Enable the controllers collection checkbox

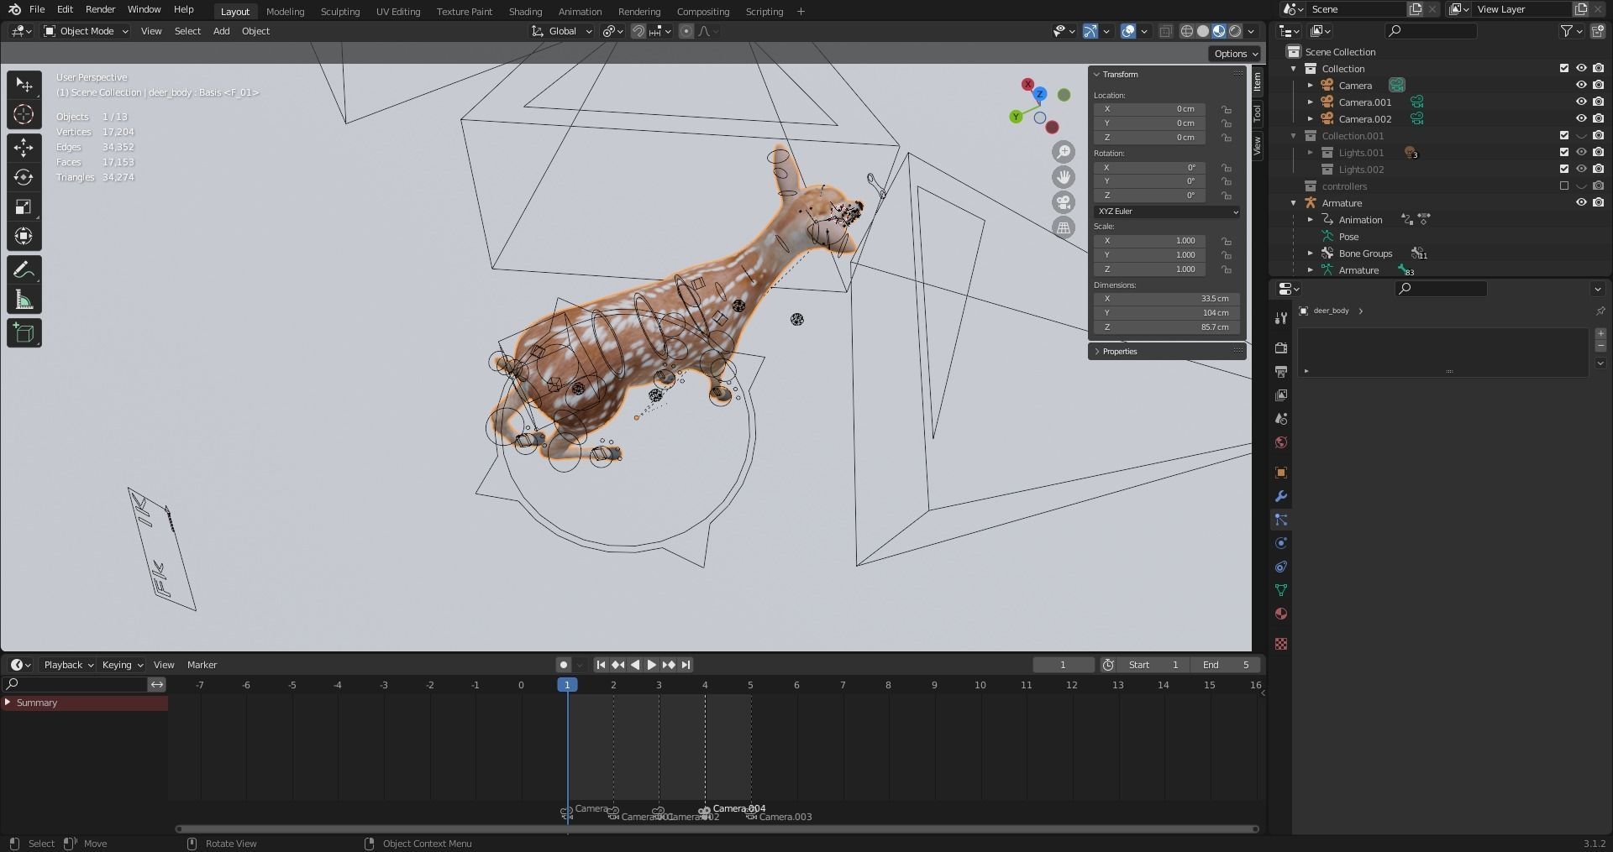(x=1564, y=186)
